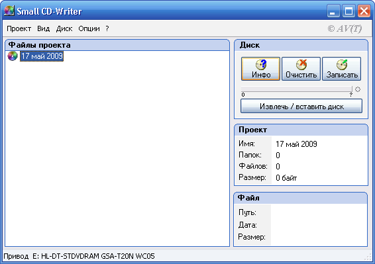Viewport: 375px width, 264px height.
Task: Minimize the Small CD-Writer window
Action: coord(333,11)
